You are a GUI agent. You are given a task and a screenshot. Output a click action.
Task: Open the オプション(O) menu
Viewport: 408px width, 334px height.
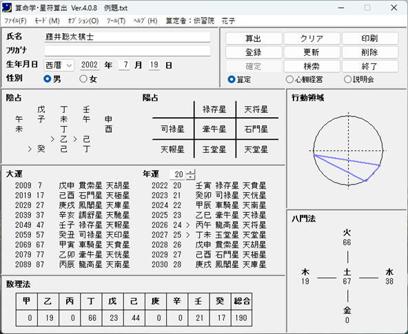coord(83,21)
